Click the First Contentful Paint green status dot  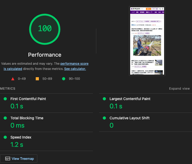(x=5, y=99)
